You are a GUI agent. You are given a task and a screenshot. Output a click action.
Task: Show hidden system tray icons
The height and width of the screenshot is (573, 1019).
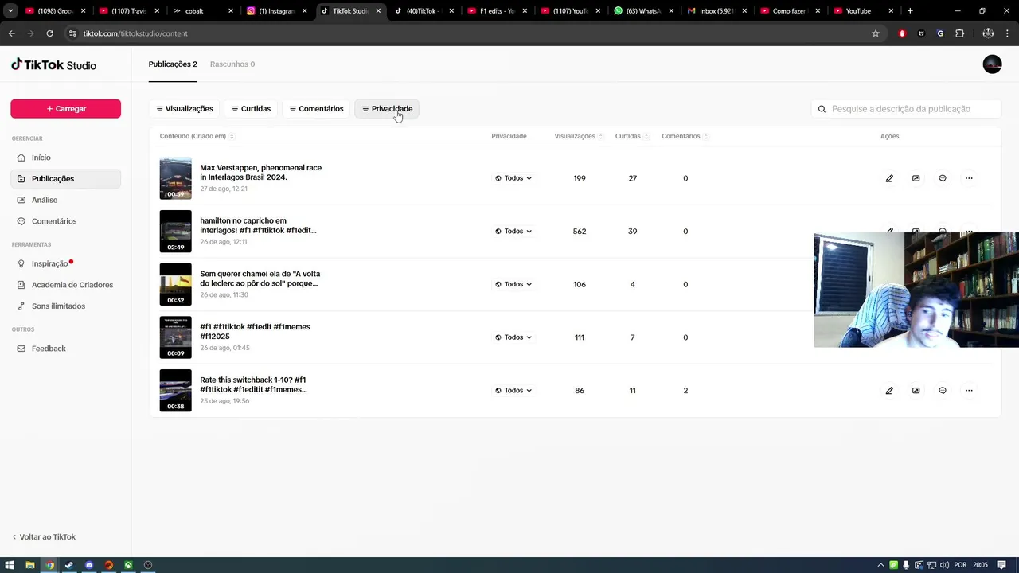[x=881, y=565]
